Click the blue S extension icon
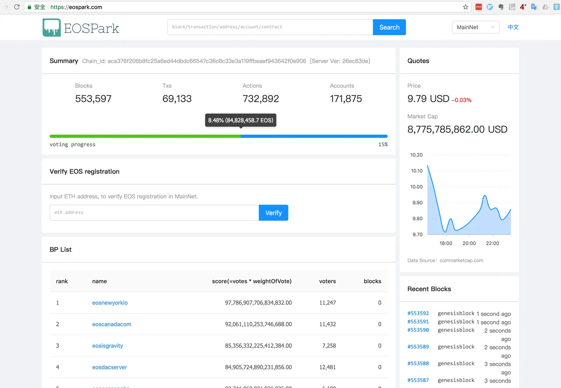The image size is (561, 388). pyautogui.click(x=556, y=7)
